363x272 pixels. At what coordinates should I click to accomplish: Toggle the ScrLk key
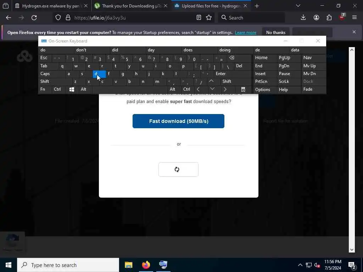(x=289, y=81)
